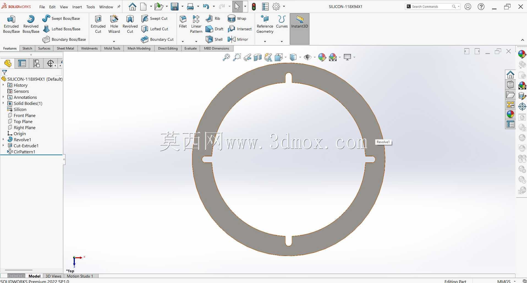
Task: Select the Top Plane item
Action: pyautogui.click(x=20, y=121)
